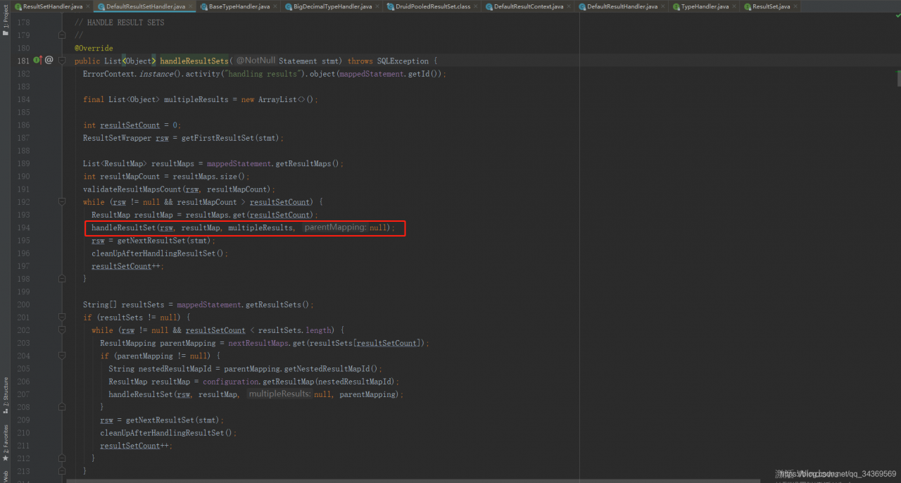Close the BigDecimalTypeHandler.java tab

tap(379, 6)
